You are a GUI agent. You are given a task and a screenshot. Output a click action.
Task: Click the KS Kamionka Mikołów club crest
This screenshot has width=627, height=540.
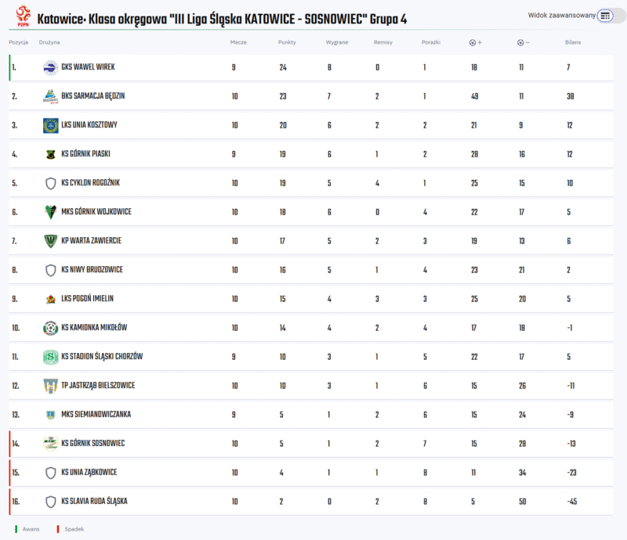coord(51,328)
